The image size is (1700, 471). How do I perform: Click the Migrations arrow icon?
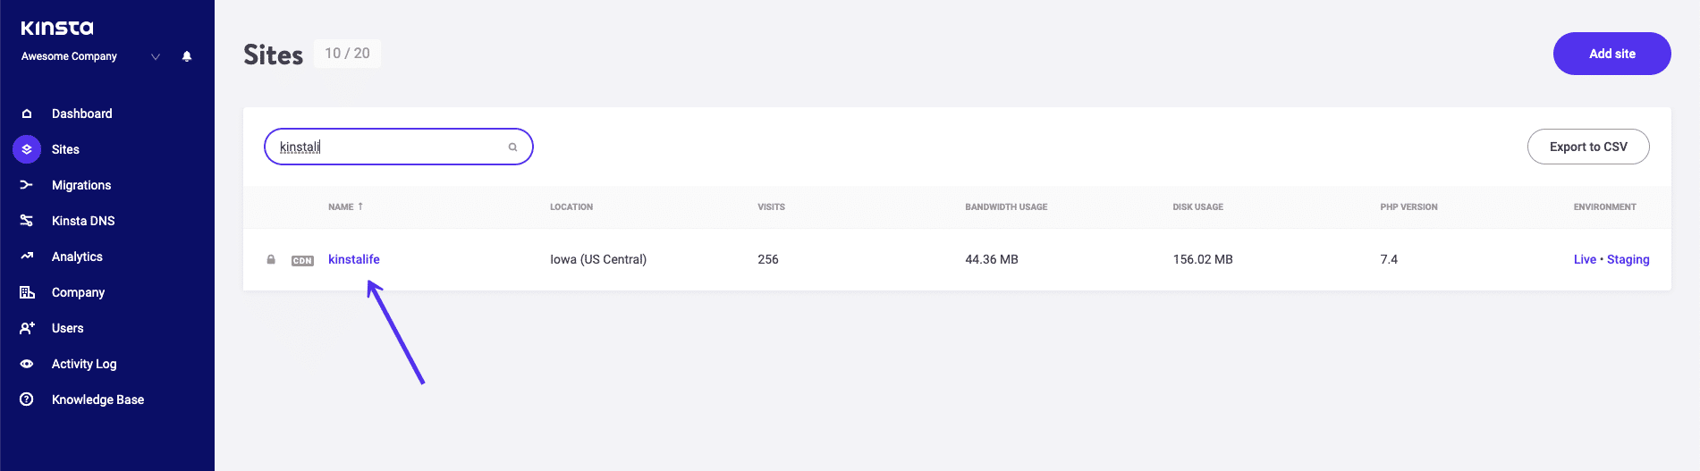27,185
